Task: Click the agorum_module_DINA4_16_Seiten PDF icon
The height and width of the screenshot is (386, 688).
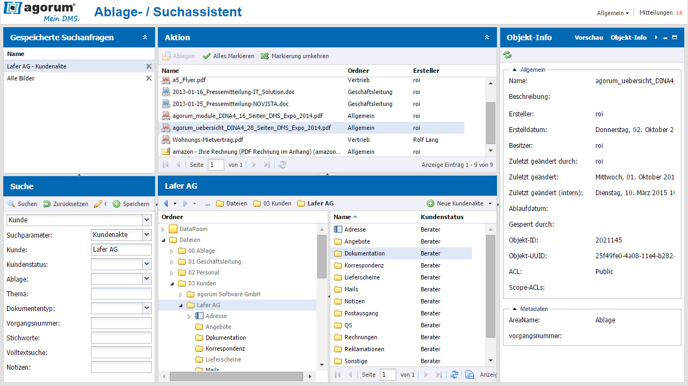Action: [x=166, y=116]
